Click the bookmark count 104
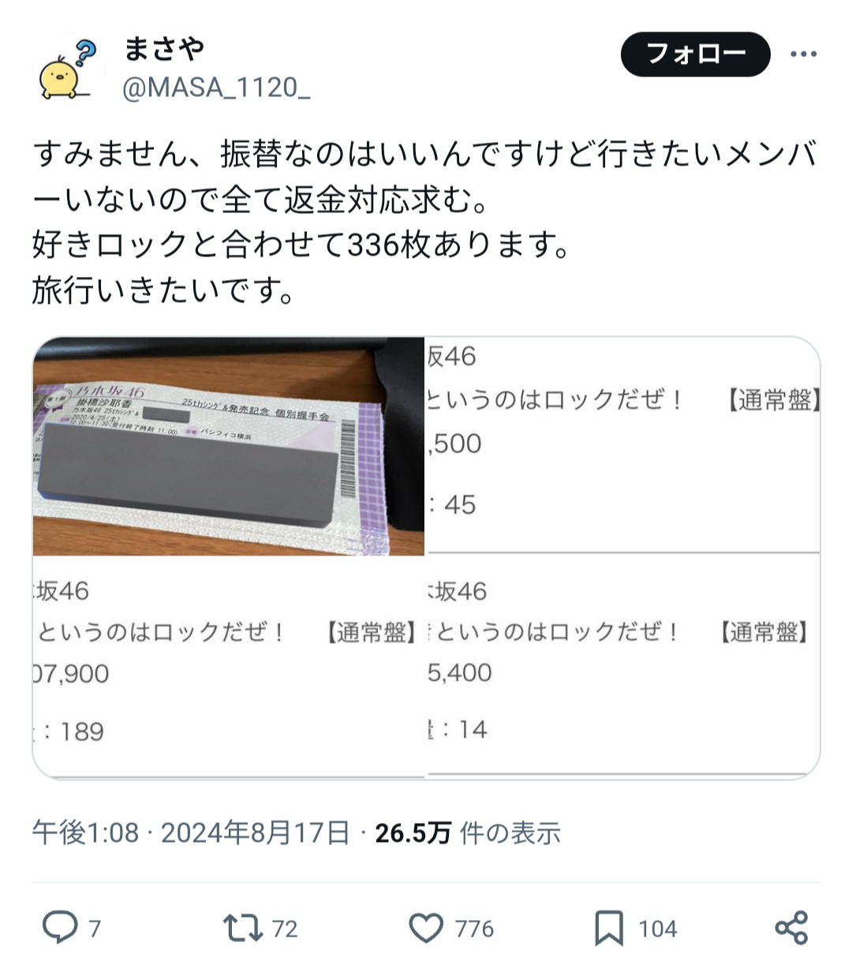This screenshot has width=852, height=969. coord(657,929)
